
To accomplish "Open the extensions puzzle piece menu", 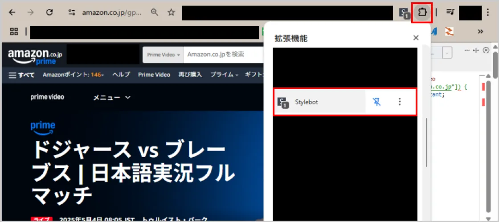I will coord(422,12).
